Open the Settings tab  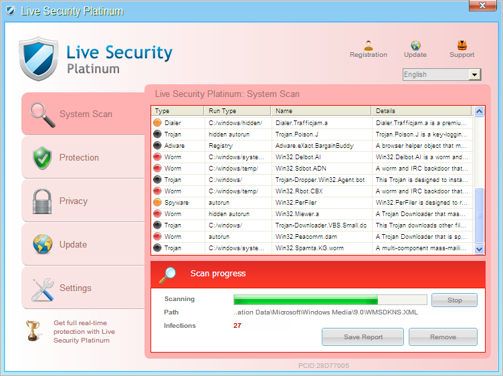(84, 288)
